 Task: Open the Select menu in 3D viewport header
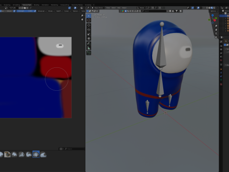(x=114, y=8)
